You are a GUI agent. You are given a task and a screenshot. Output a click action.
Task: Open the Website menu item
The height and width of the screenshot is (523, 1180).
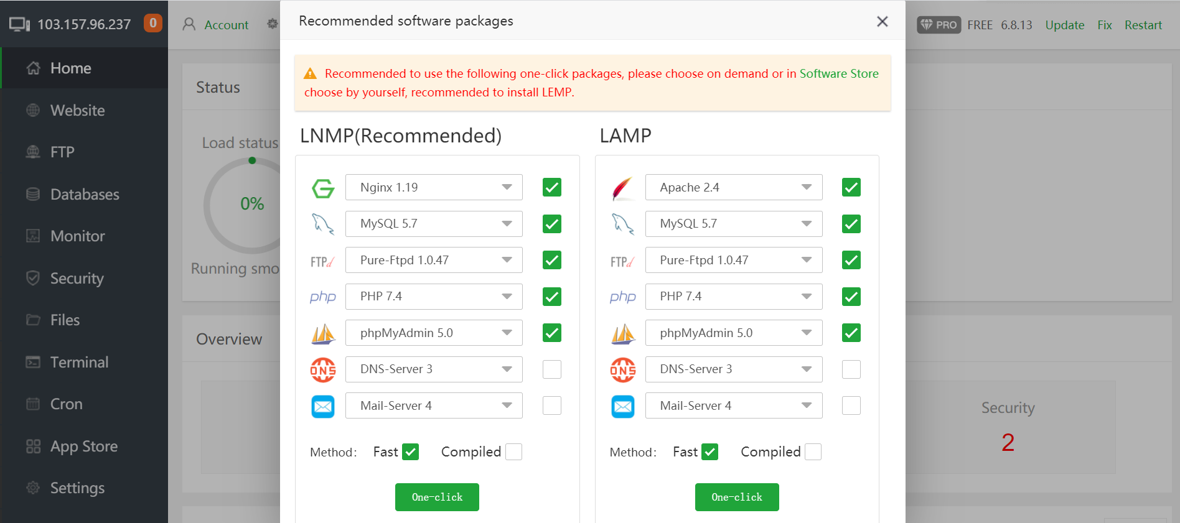pyautogui.click(x=84, y=111)
